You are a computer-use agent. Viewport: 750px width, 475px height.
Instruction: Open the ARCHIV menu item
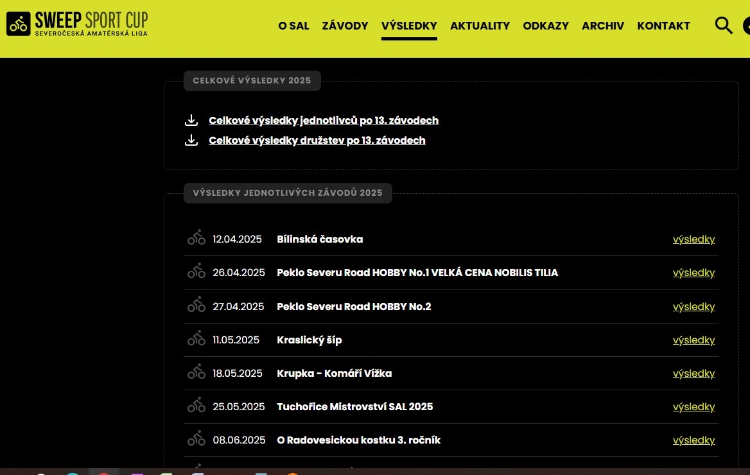[x=602, y=26]
